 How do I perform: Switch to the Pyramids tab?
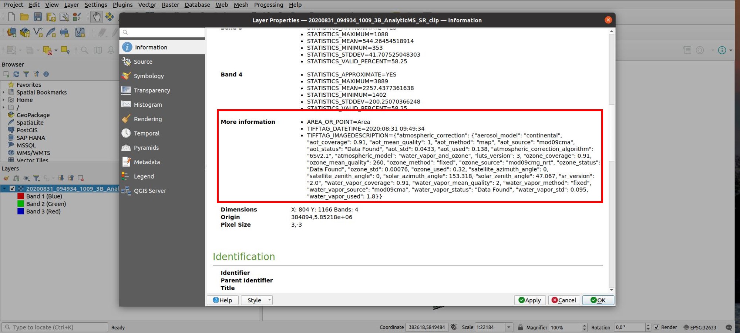tap(162, 147)
